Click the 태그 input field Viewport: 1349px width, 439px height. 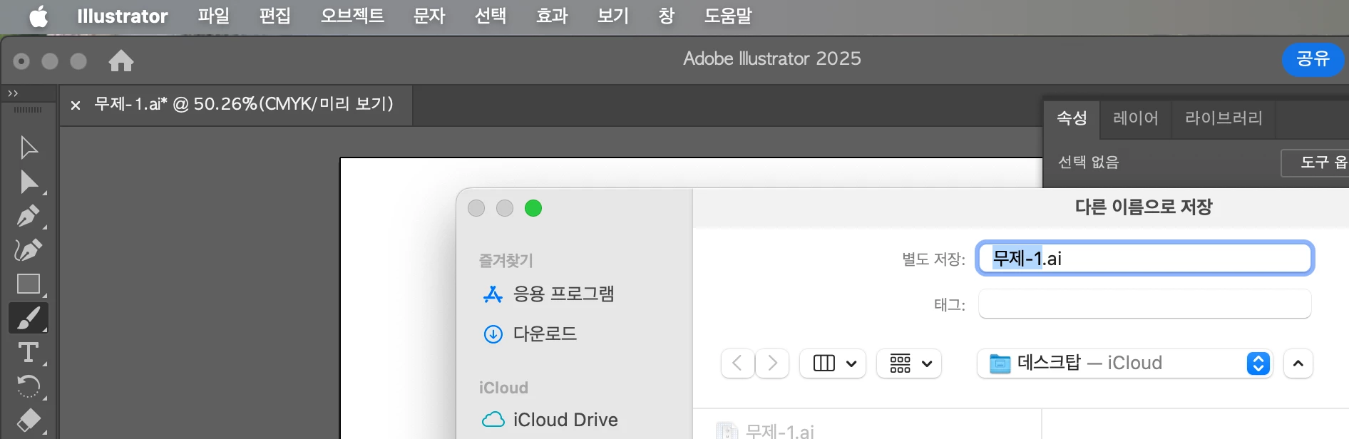1145,304
